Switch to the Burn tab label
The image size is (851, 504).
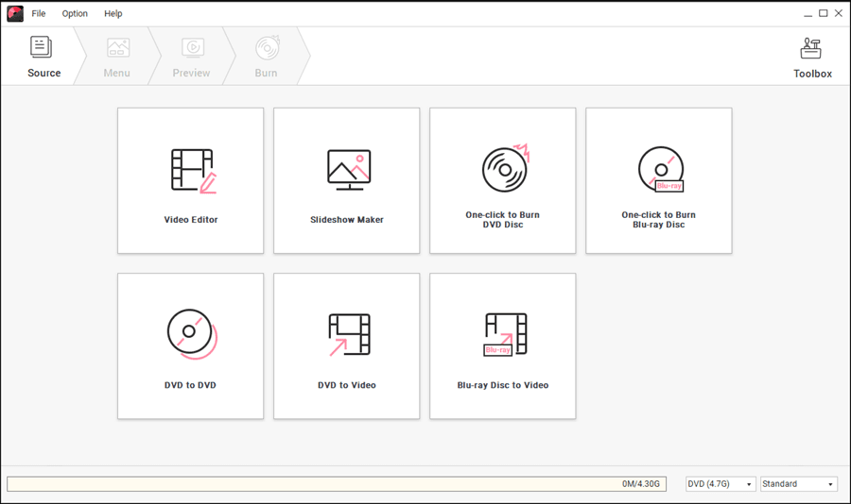click(266, 73)
